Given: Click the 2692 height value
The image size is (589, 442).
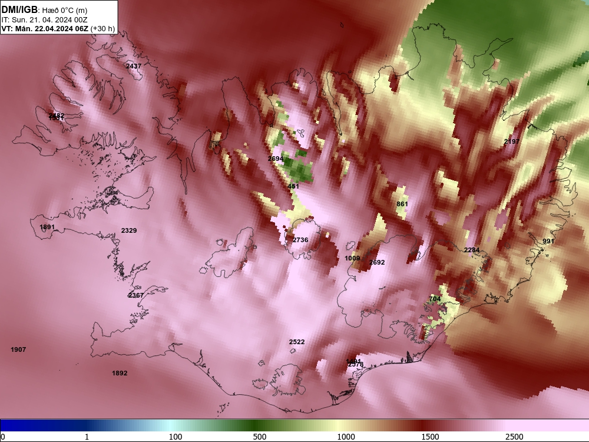Looking at the screenshot, I should pyautogui.click(x=377, y=262).
